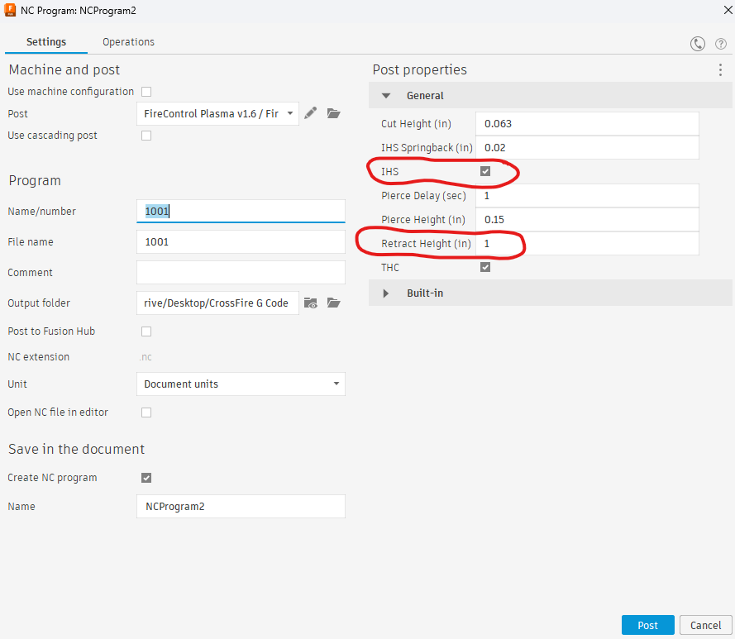Expand the Built-in properties section
The image size is (735, 639).
coord(386,293)
